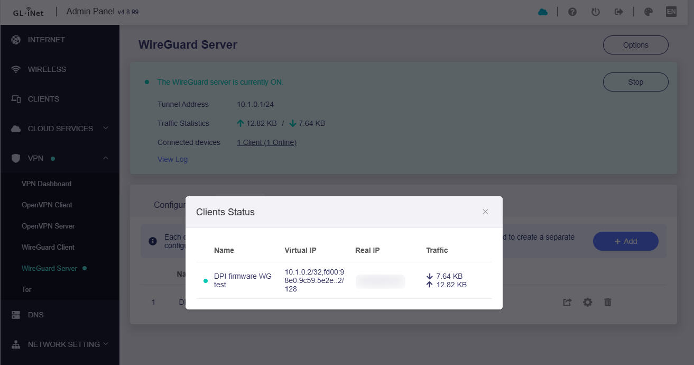Viewport: 694px width, 365px height.
Task: Click the logout icon in header
Action: (619, 12)
